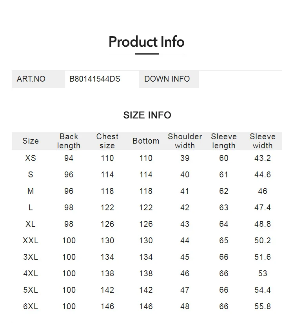The width and height of the screenshot is (294, 330).
Task: Click the Back length column header
Action: point(69,141)
